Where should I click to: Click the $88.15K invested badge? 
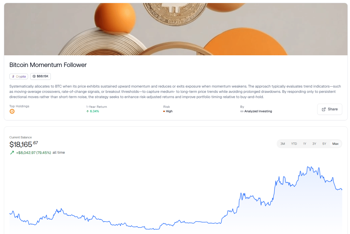click(41, 76)
